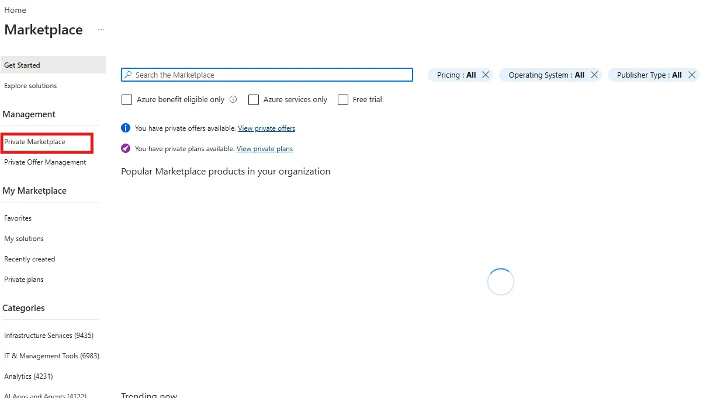Remove the Pricing filter with its X
703x398 pixels.
(x=486, y=75)
